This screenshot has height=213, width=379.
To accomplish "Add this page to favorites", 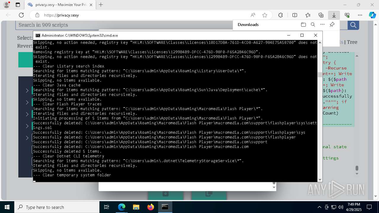I will pos(265,15).
